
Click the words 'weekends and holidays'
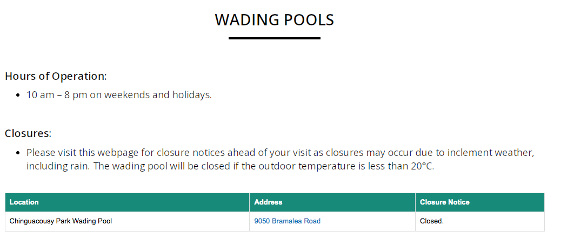click(x=157, y=95)
